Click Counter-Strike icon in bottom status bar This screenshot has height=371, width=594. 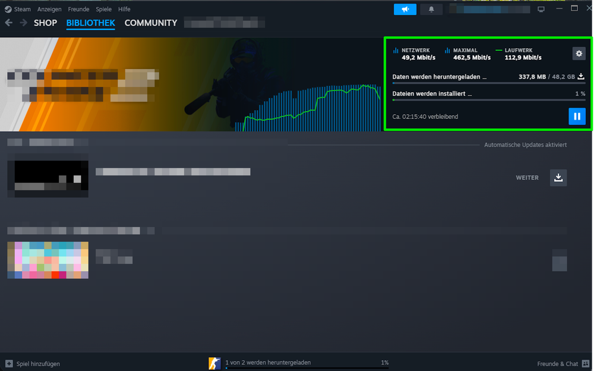(x=214, y=363)
